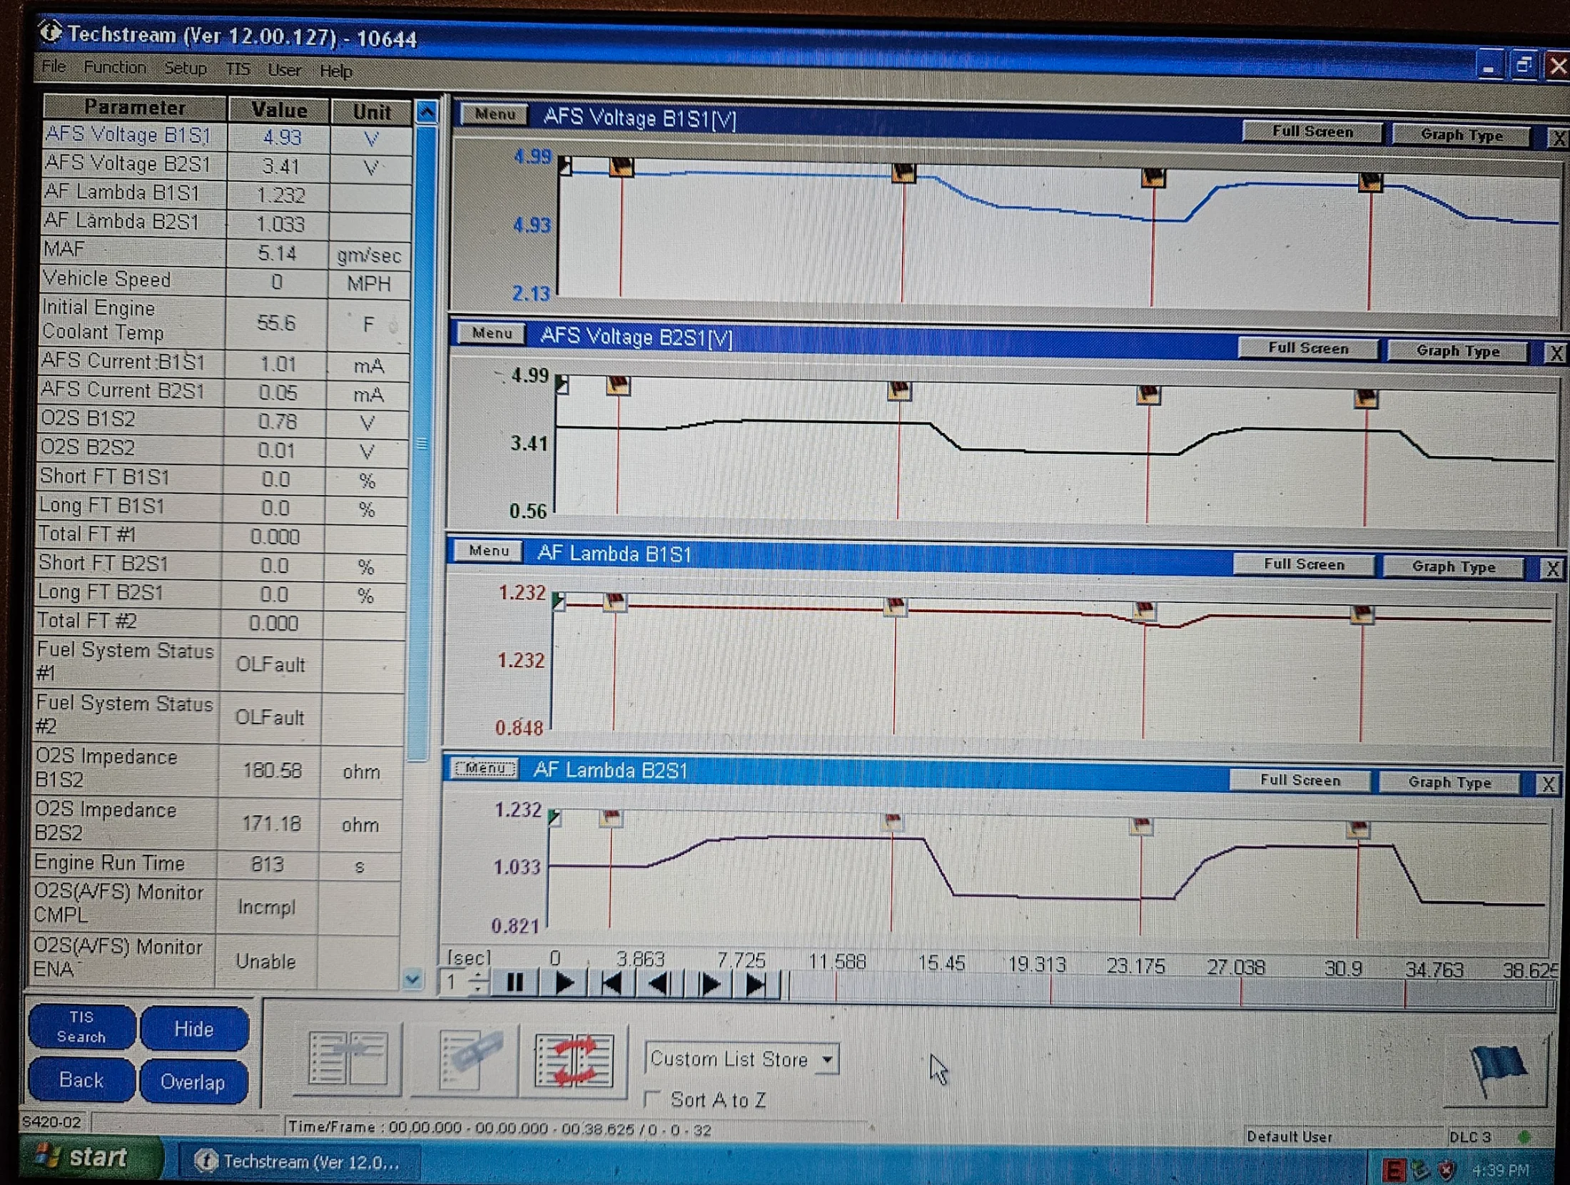Click the playback timeline position bar
The image size is (1570, 1185).
click(x=1170, y=993)
